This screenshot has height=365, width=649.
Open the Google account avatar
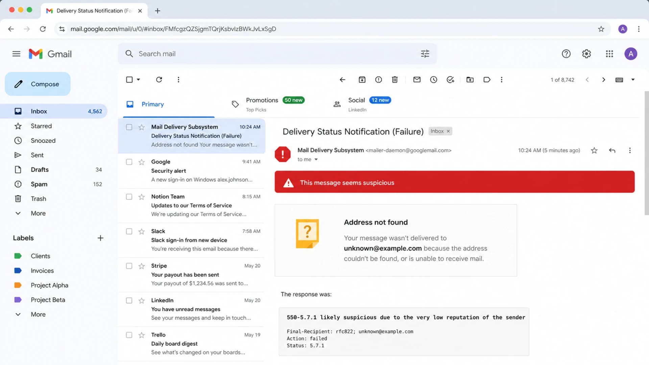[631, 54]
